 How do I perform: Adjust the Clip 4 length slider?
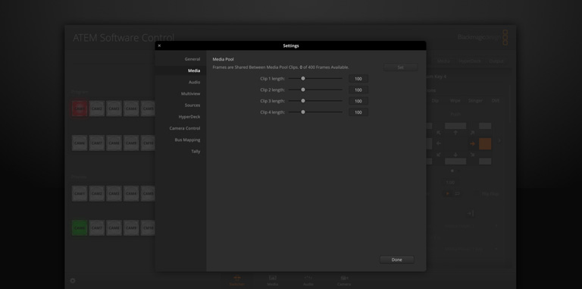point(315,112)
